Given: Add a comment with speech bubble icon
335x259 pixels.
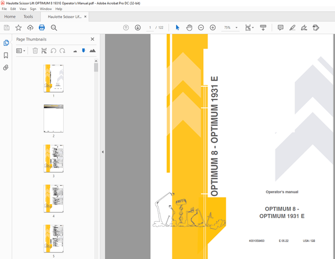Looking at the screenshot, I should tap(280, 27).
